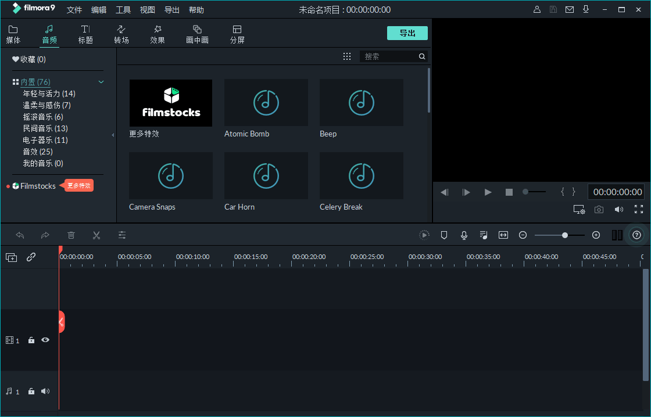Click the add track icon above timeline
The image size is (651, 417).
11,257
